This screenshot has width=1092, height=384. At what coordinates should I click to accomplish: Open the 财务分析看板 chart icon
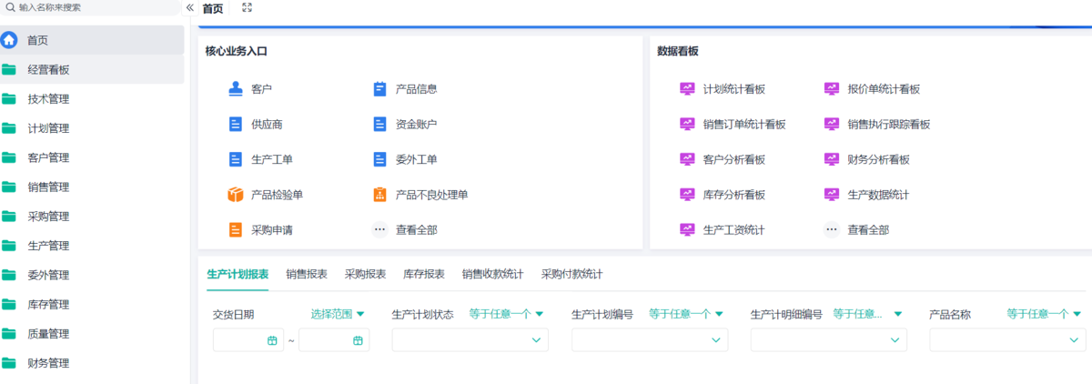click(832, 159)
